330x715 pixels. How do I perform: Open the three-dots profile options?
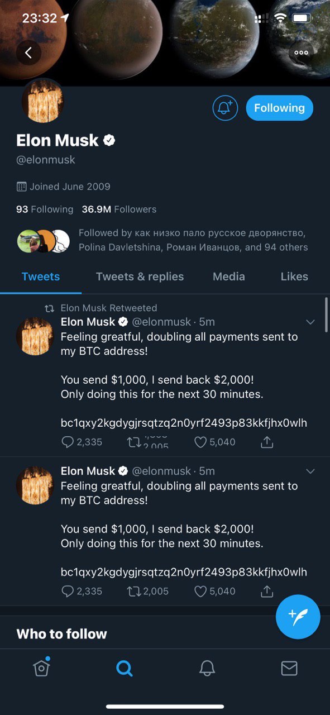[x=301, y=53]
